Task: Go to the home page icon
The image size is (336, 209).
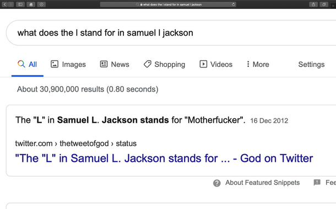Action: pyautogui.click(x=31, y=4)
